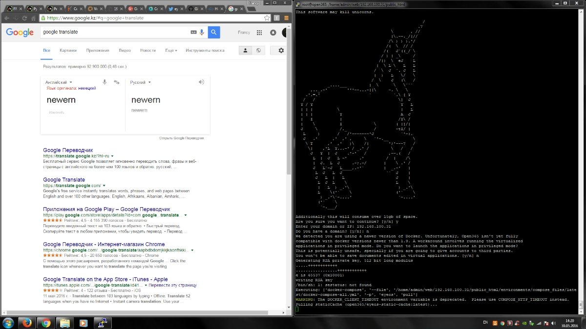Reload the page in Chrome
This screenshot has height=329, width=586.
click(25, 18)
